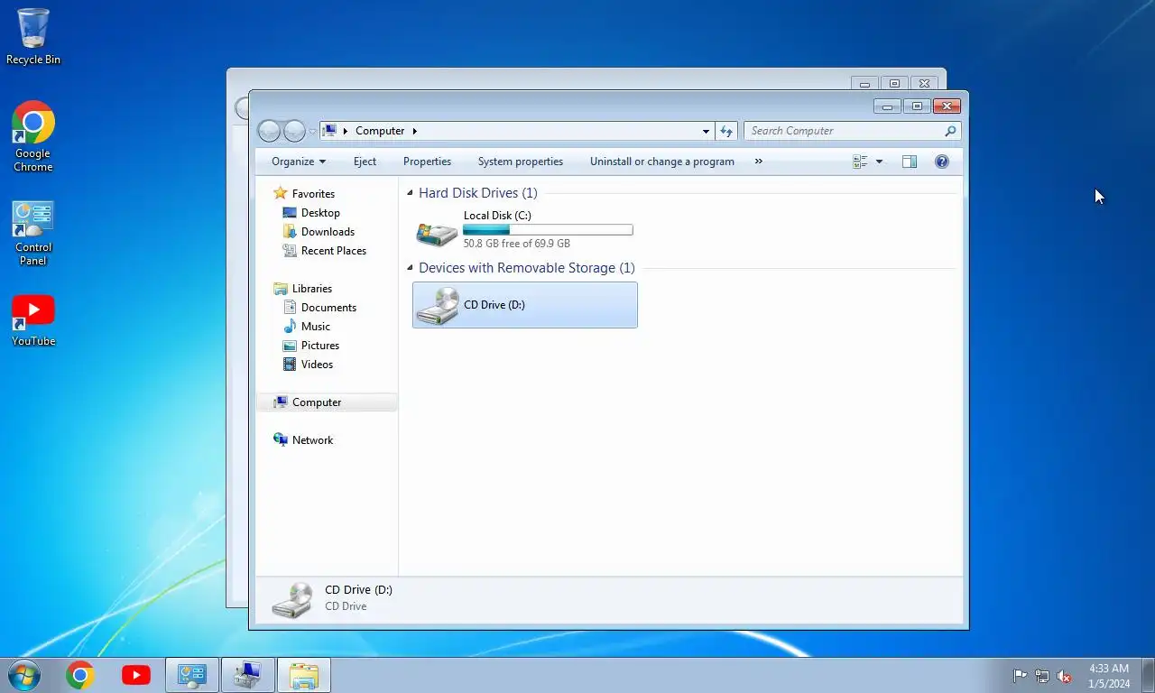Open the Recycle Bin desktop icon

(33, 36)
